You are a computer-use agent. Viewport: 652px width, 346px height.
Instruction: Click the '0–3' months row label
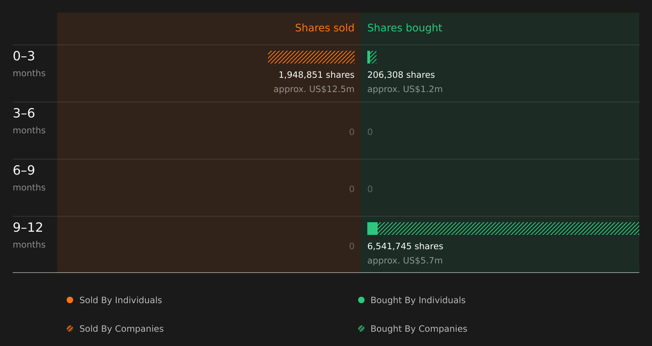(x=24, y=56)
